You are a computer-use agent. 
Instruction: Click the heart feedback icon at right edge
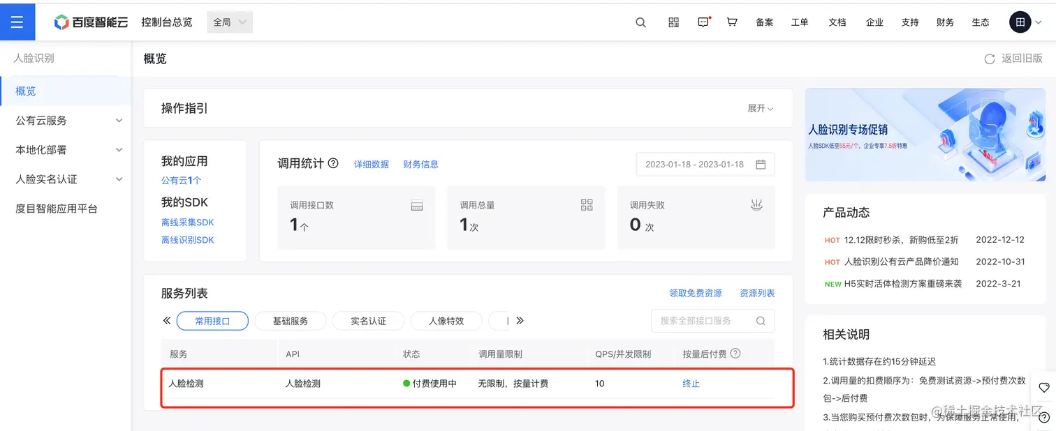tap(1044, 388)
